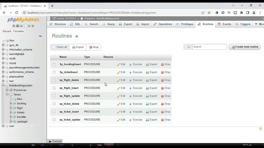Bookmark this page with star icon

209,13
